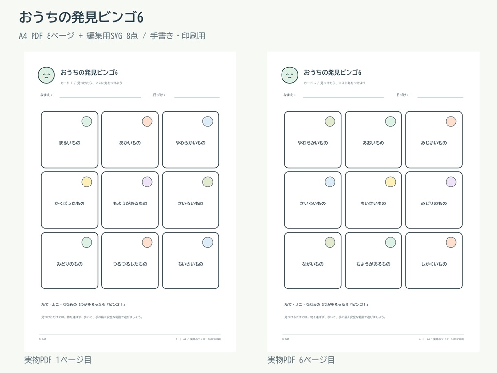Click the subtitle A4 PDF 8ページ line
Image resolution: width=497 pixels, height=373 pixels.
coord(112,36)
